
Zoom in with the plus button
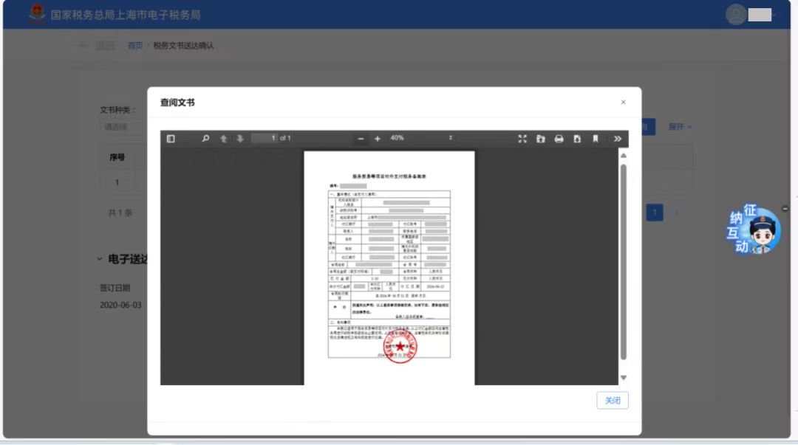pyautogui.click(x=377, y=138)
